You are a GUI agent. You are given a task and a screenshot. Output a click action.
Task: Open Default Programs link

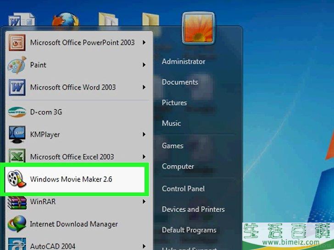pos(189,230)
